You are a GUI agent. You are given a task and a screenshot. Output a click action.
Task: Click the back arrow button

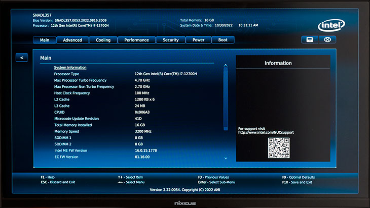coord(22,58)
